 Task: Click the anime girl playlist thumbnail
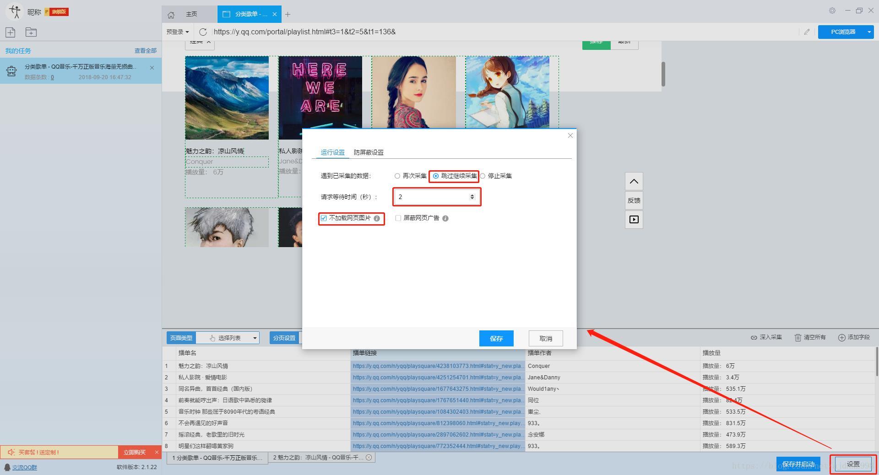coord(507,92)
